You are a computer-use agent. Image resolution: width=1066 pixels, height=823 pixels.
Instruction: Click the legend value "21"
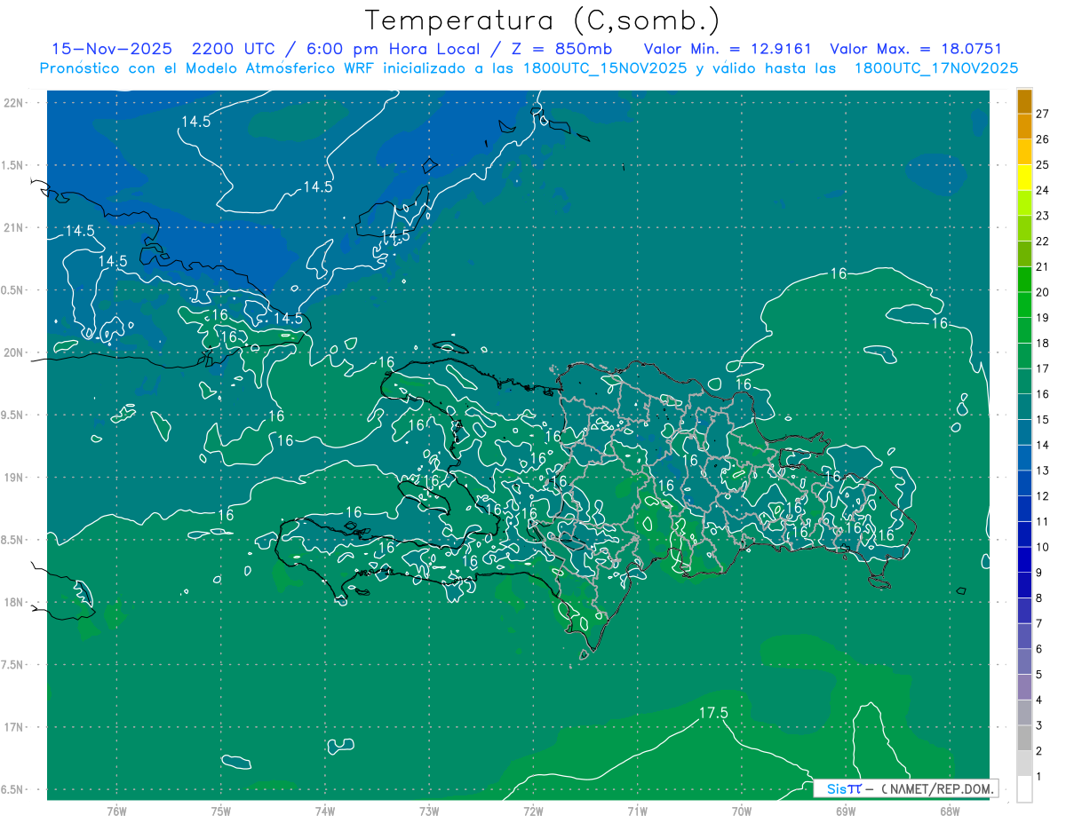coord(1043,266)
